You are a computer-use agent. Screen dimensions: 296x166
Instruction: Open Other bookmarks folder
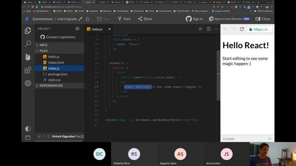pos(263,11)
